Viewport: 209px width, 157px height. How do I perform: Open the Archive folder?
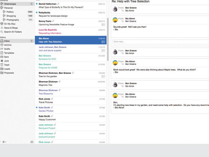pyautogui.click(x=8, y=45)
